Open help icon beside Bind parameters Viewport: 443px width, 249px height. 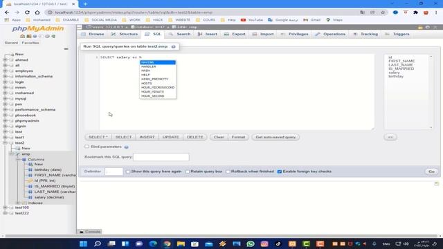126,147
